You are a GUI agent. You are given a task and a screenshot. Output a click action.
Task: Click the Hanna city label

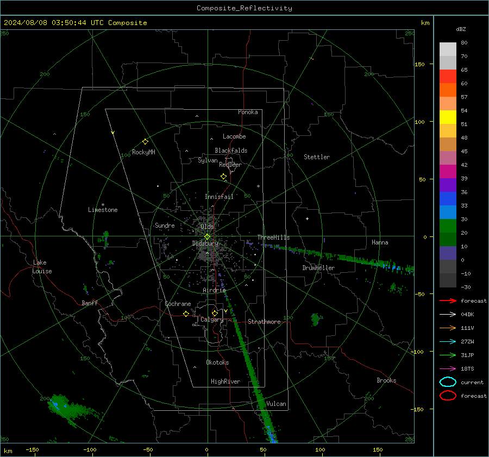coord(380,242)
